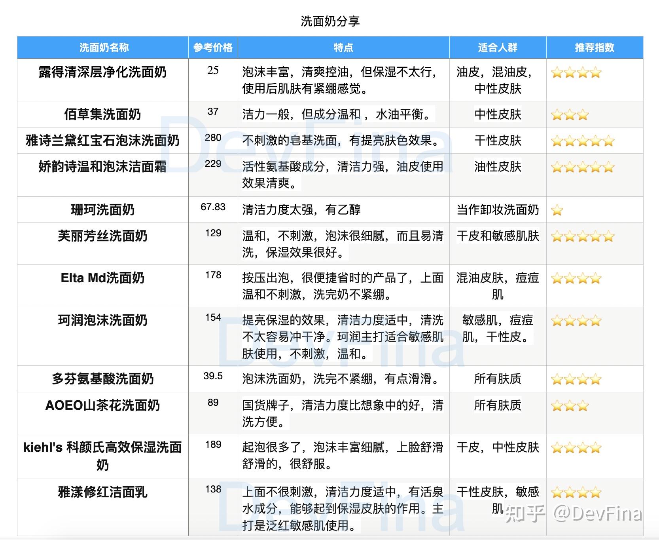The height and width of the screenshot is (540, 659).
Task: Click the 干皮和敏感肌肤 cell
Action: coord(498,244)
